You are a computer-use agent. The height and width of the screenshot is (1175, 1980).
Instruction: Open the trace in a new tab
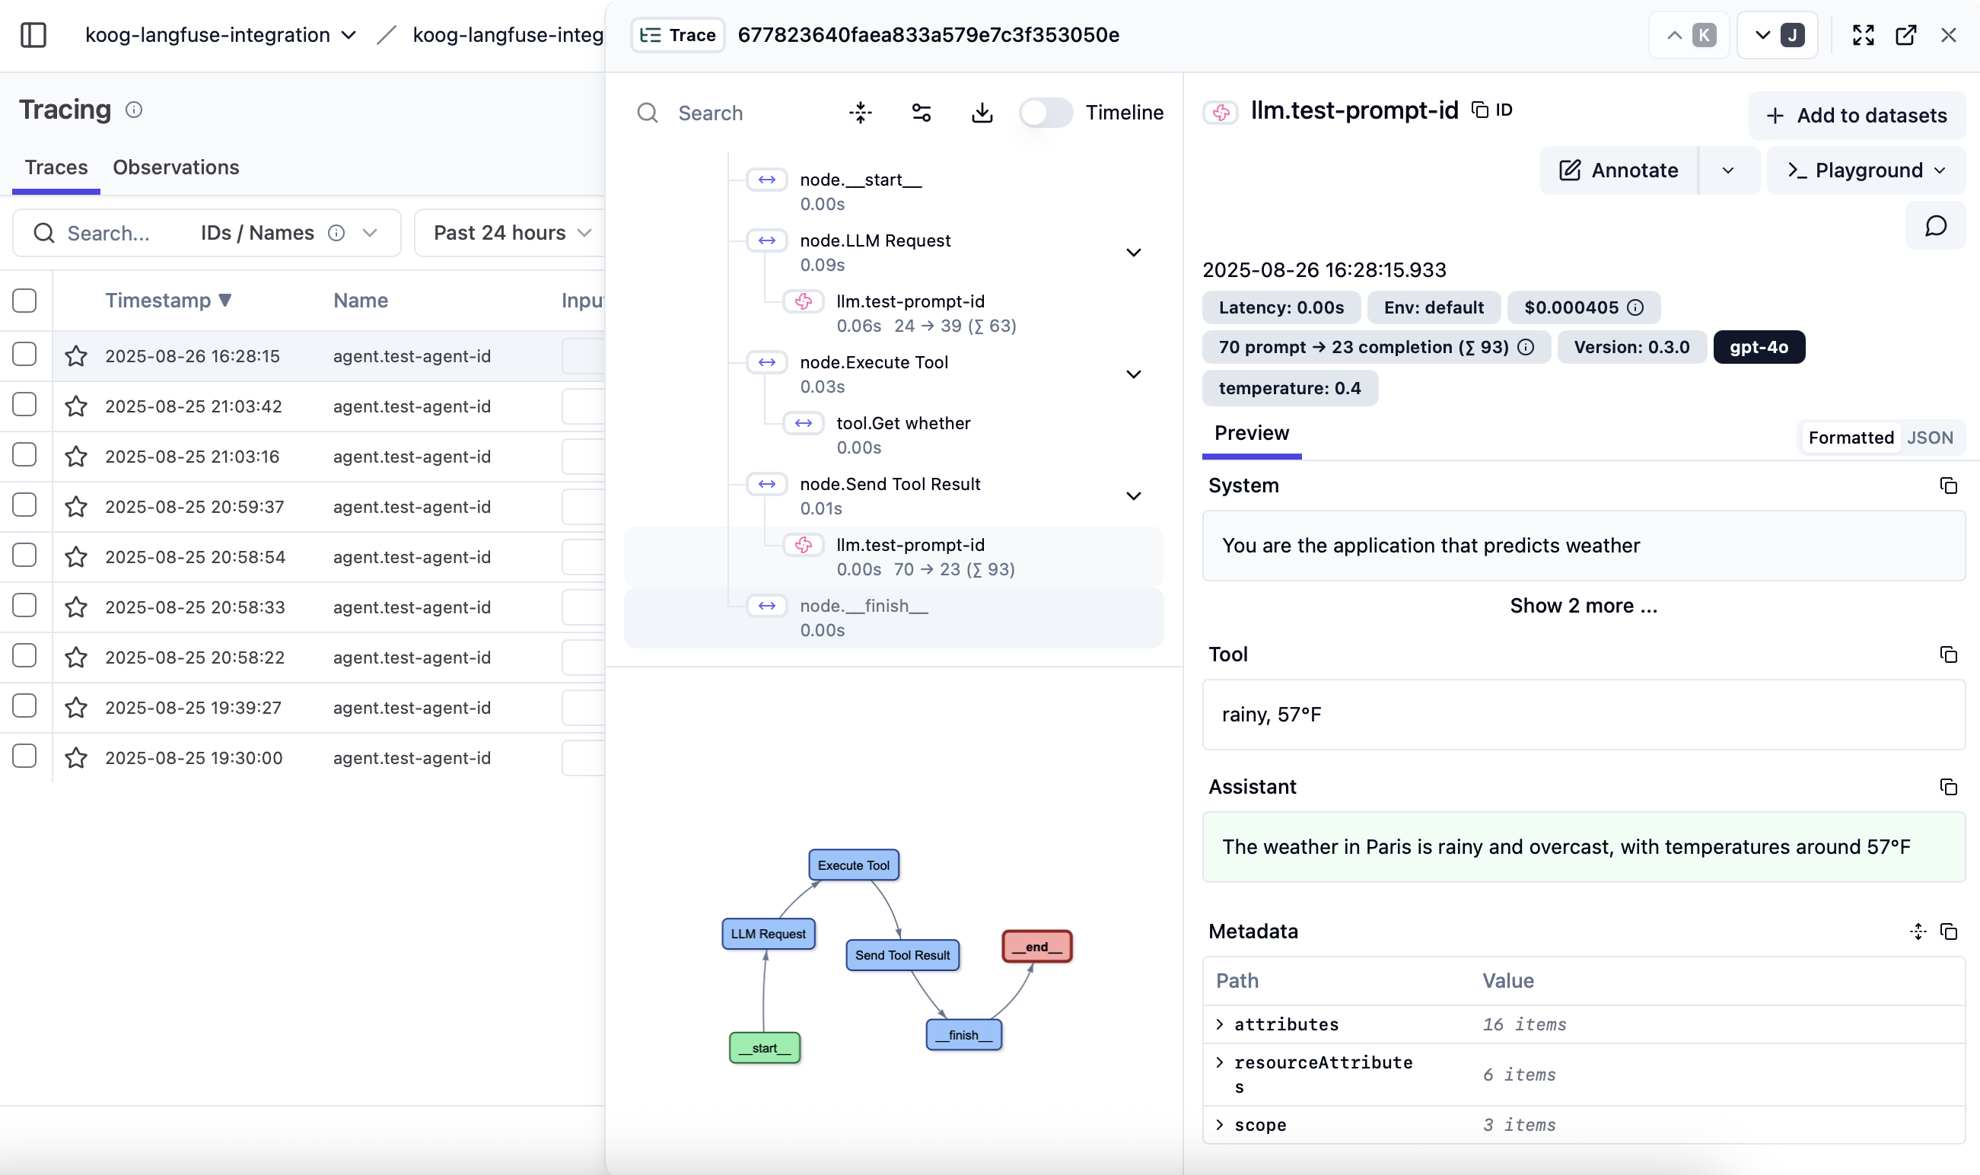1905,35
